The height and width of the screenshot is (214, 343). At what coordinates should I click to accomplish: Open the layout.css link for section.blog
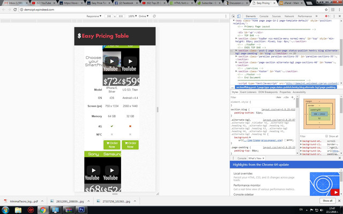[279, 109]
